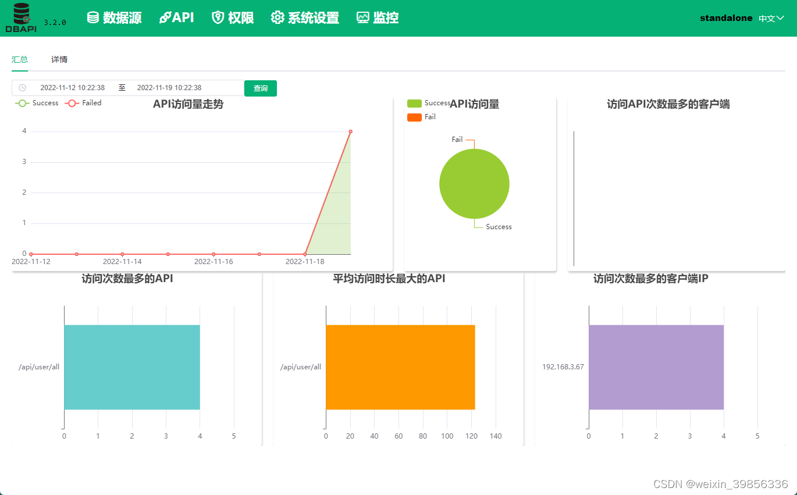The height and width of the screenshot is (495, 797).
Task: Open the 权限 menu
Action: [233, 17]
